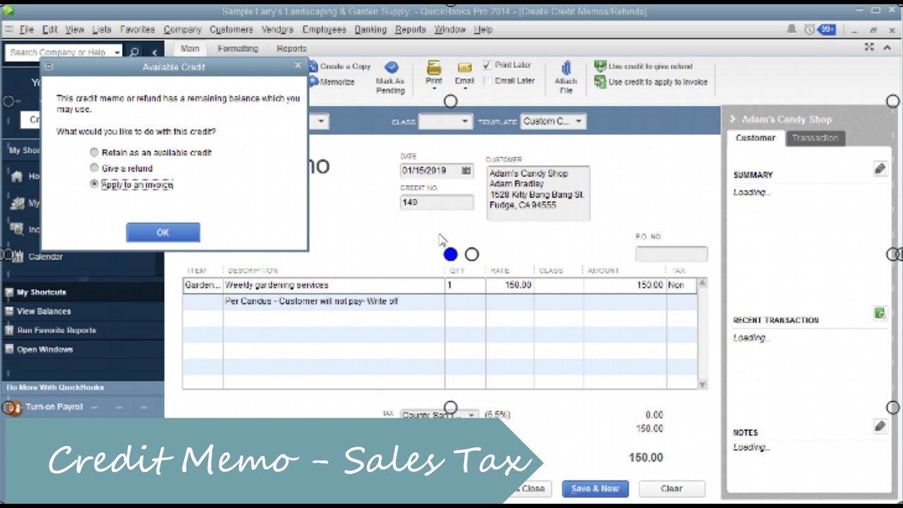Expand the Email dropdown arrow

coord(464,89)
